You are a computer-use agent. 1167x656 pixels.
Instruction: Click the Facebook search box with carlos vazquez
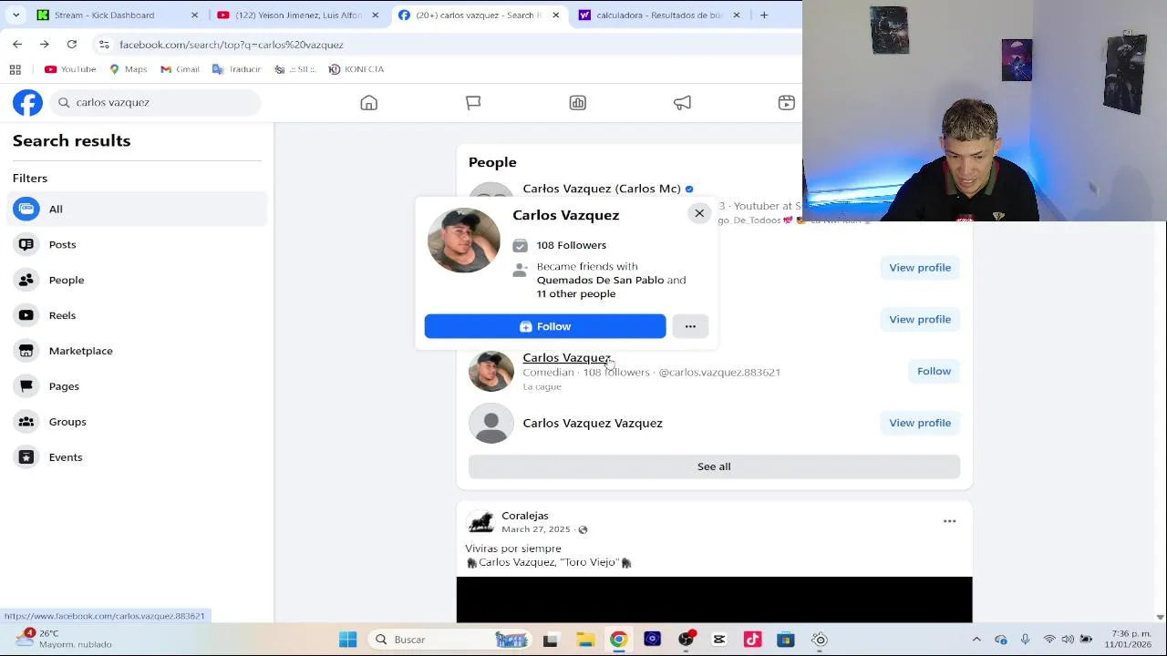coord(156,103)
